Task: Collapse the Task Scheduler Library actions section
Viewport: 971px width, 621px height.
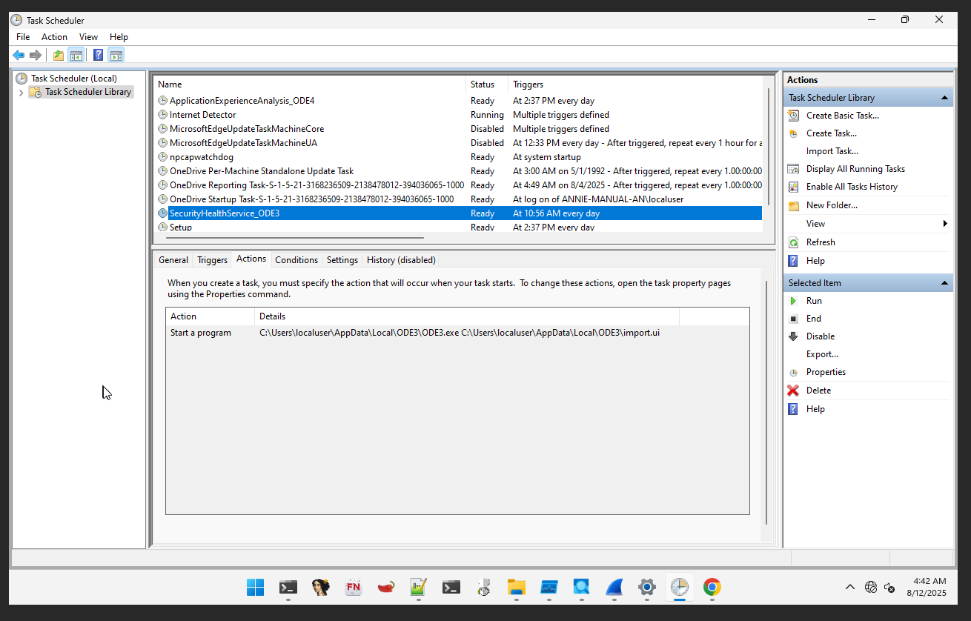Action: pyautogui.click(x=944, y=98)
